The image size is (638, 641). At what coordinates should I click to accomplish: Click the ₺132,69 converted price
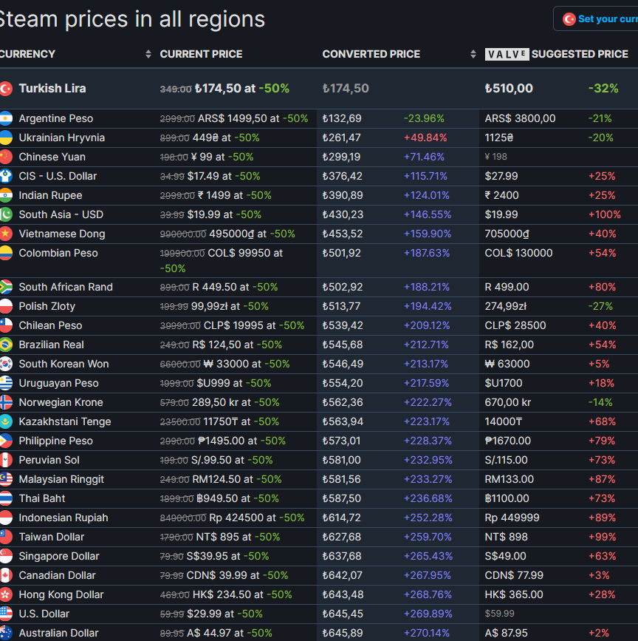point(342,118)
